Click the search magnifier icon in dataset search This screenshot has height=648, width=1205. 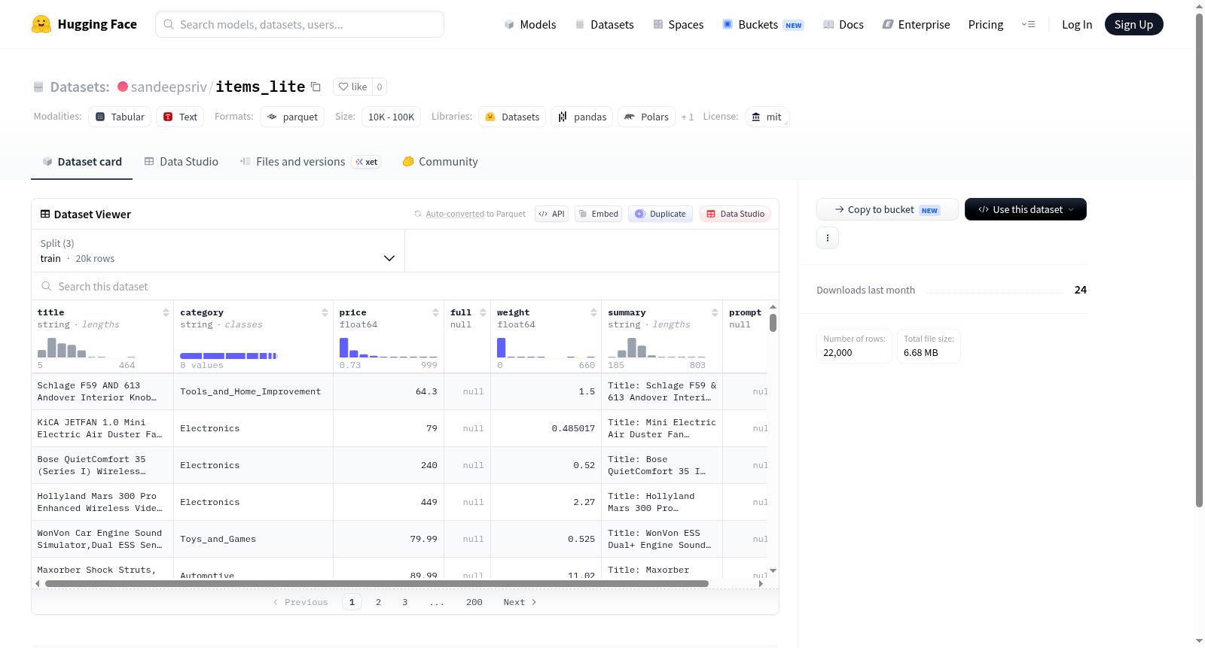click(x=47, y=286)
